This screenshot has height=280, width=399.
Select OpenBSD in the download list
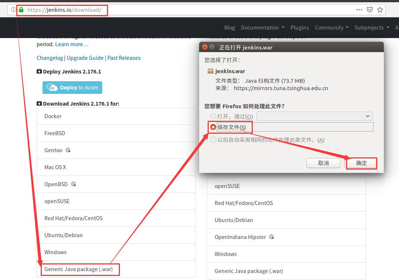[x=116, y=184]
